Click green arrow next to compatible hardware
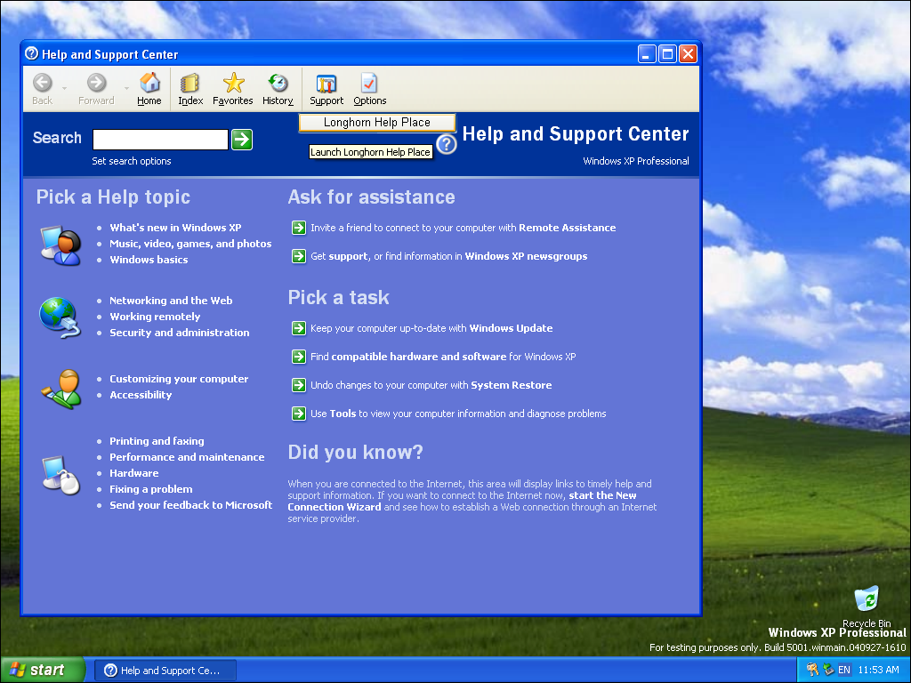Screen dimensions: 911x683 299,357
